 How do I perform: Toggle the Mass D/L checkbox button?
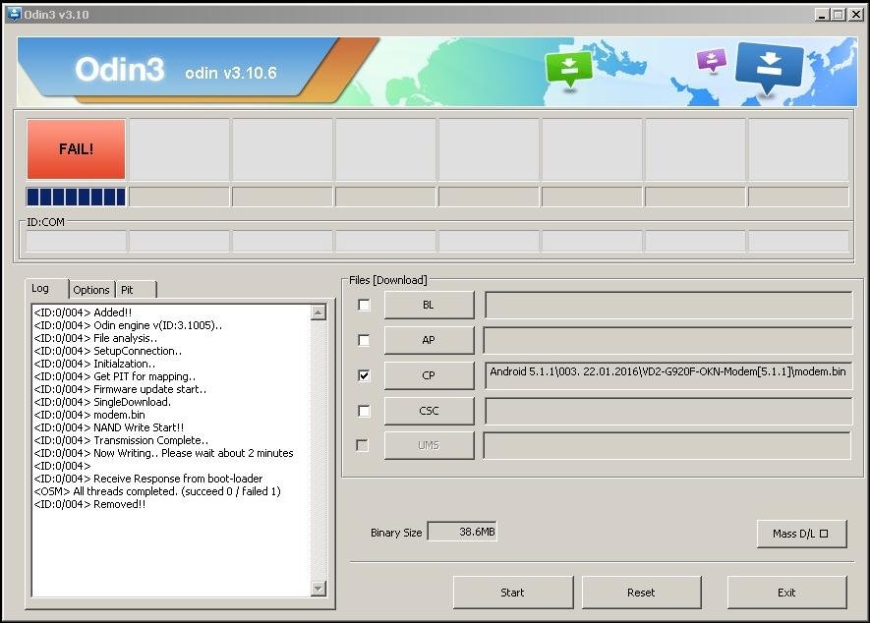coord(801,534)
